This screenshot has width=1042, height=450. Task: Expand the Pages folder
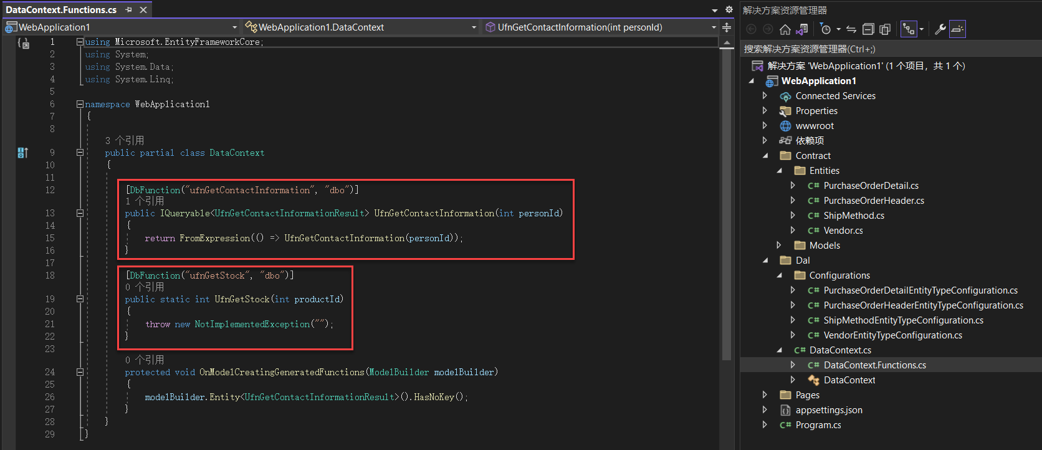765,395
